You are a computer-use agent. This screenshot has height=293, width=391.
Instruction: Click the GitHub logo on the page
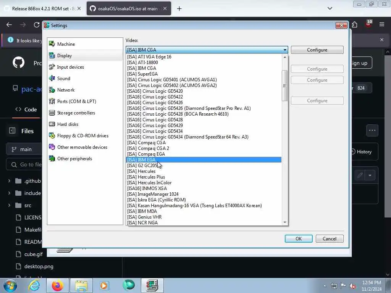tap(19, 63)
